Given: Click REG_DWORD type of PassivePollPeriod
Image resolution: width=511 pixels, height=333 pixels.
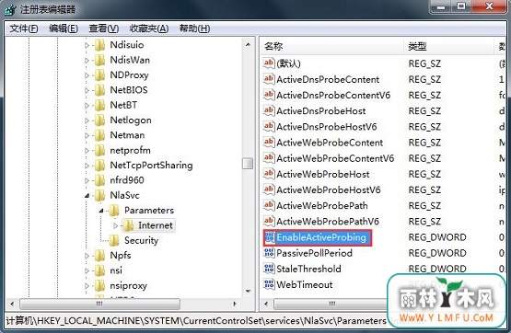Looking at the screenshot, I should click(437, 253).
